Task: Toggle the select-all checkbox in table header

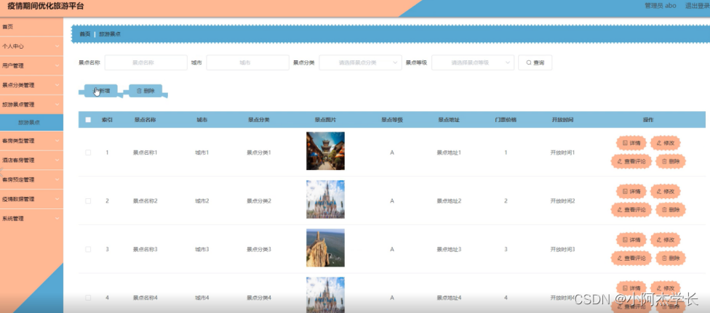Action: point(88,120)
